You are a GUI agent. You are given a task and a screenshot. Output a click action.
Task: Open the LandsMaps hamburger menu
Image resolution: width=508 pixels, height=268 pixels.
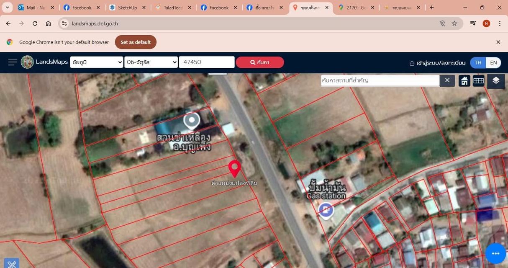coord(13,62)
